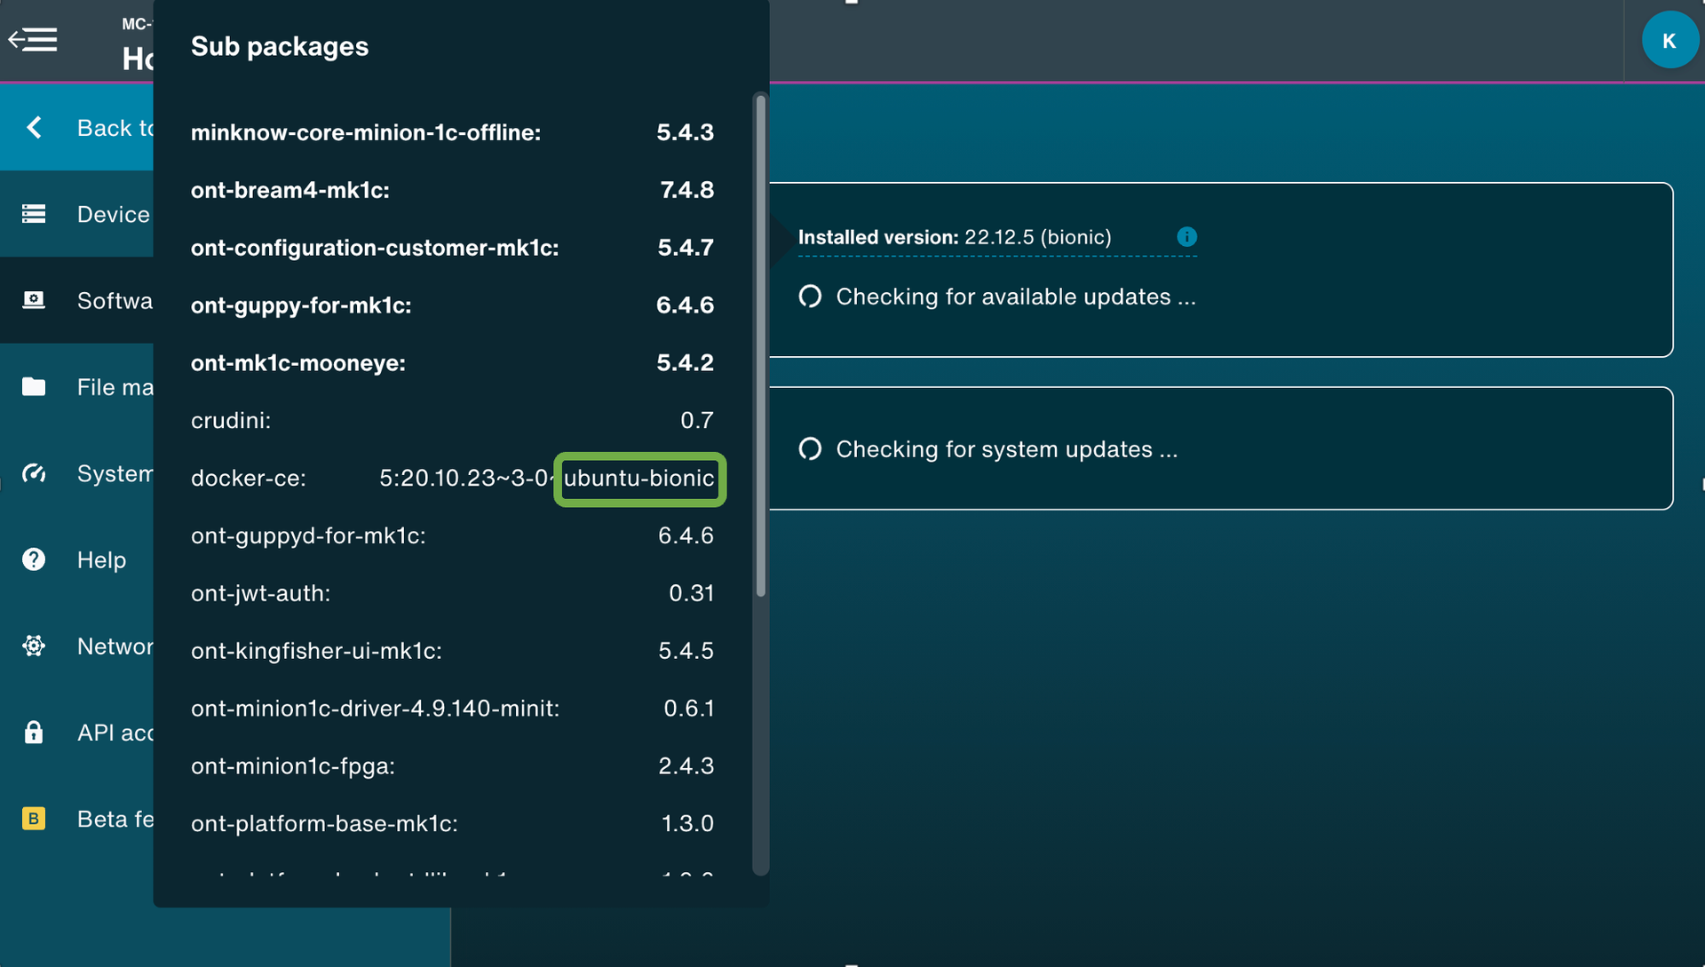
Task: Click the Software laptop icon
Action: click(34, 300)
